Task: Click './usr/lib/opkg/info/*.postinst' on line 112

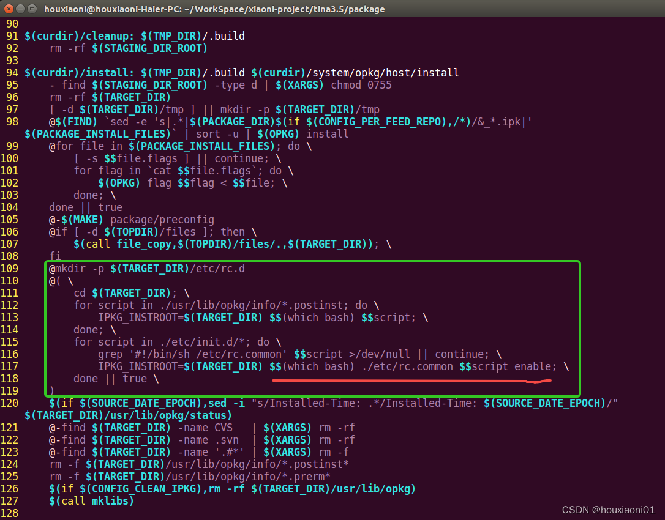Action: (251, 305)
